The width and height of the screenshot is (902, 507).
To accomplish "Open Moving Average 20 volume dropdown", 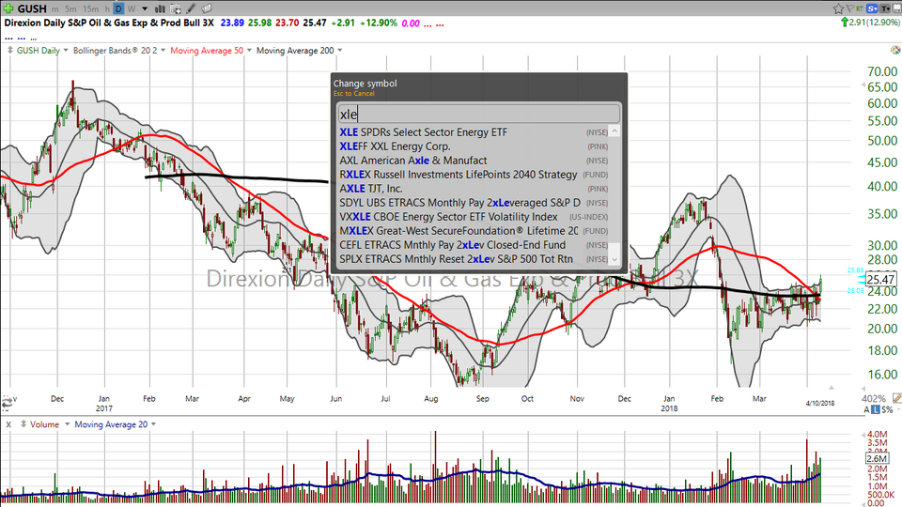I will coord(153,424).
